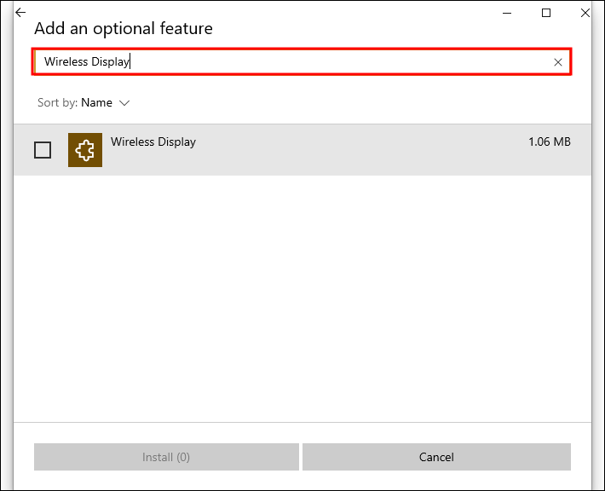Screen dimensions: 605x491
Task: Select the Wireless Display feature name
Action: (153, 142)
